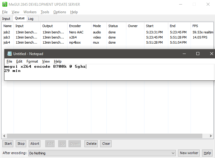Minimize the Notepad window
This screenshot has width=215, height=158.
184,54
